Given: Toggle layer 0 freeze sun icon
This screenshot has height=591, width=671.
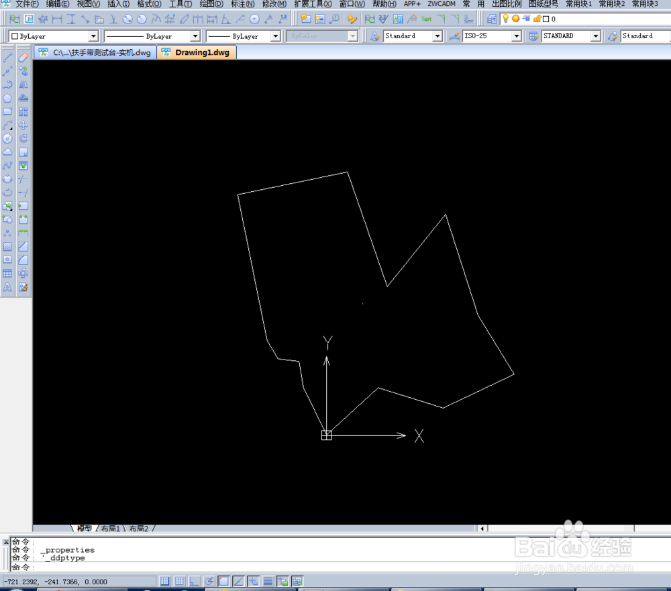Looking at the screenshot, I should pyautogui.click(x=515, y=18).
